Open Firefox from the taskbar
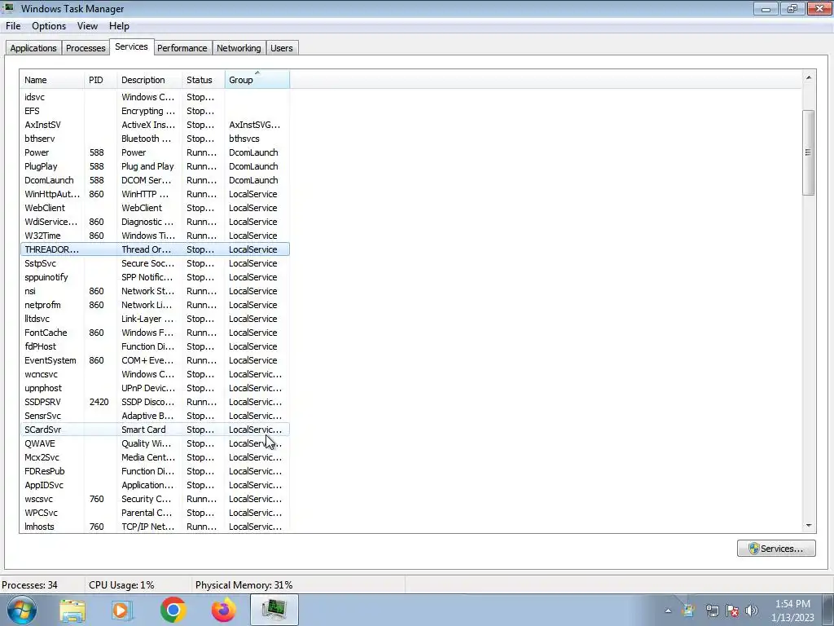This screenshot has height=626, width=834. [223, 610]
